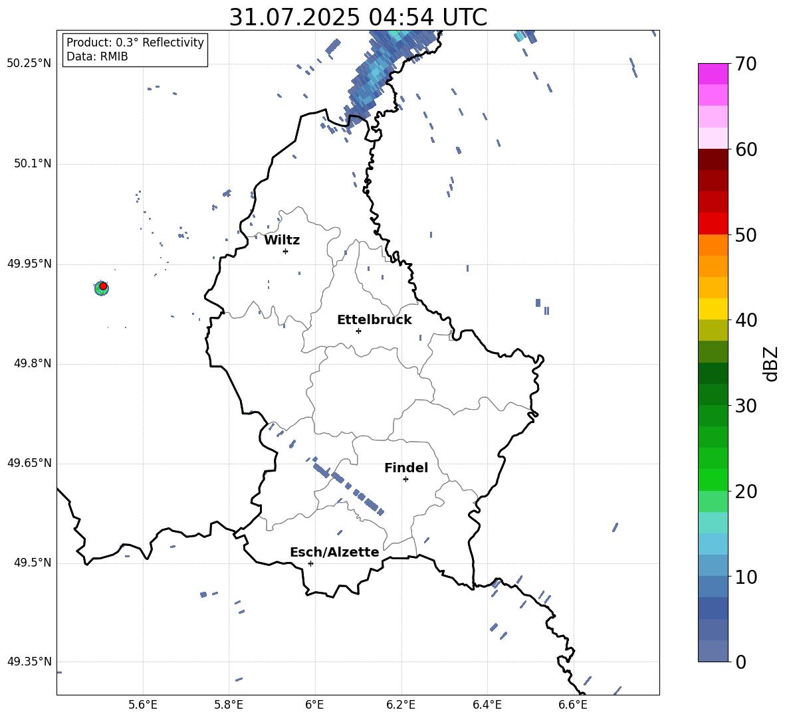This screenshot has height=718, width=787.
Task: Click the 50.25°N latitude tick label
Action: [x=29, y=64]
